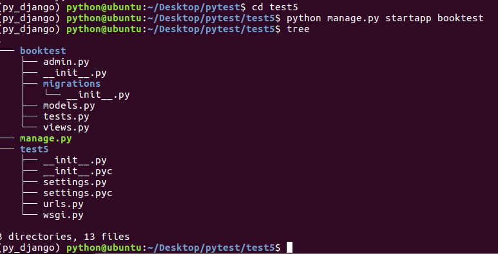Click urls.py in the tree

(x=63, y=204)
